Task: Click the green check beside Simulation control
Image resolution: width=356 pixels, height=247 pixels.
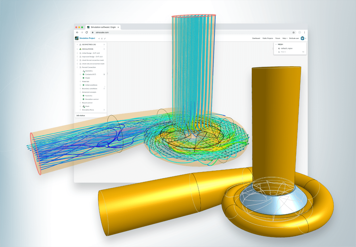Action: point(84,99)
